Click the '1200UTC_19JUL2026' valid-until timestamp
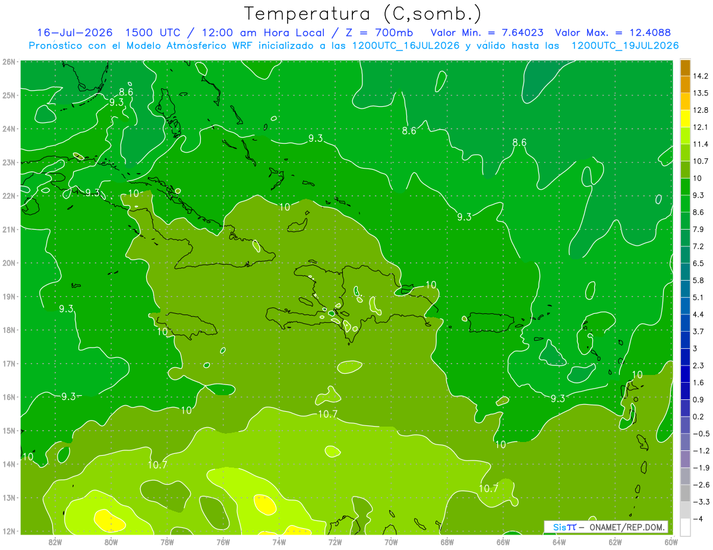 tap(625, 46)
